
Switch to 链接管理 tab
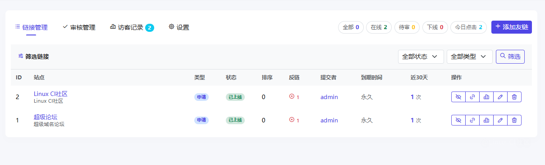[31, 27]
